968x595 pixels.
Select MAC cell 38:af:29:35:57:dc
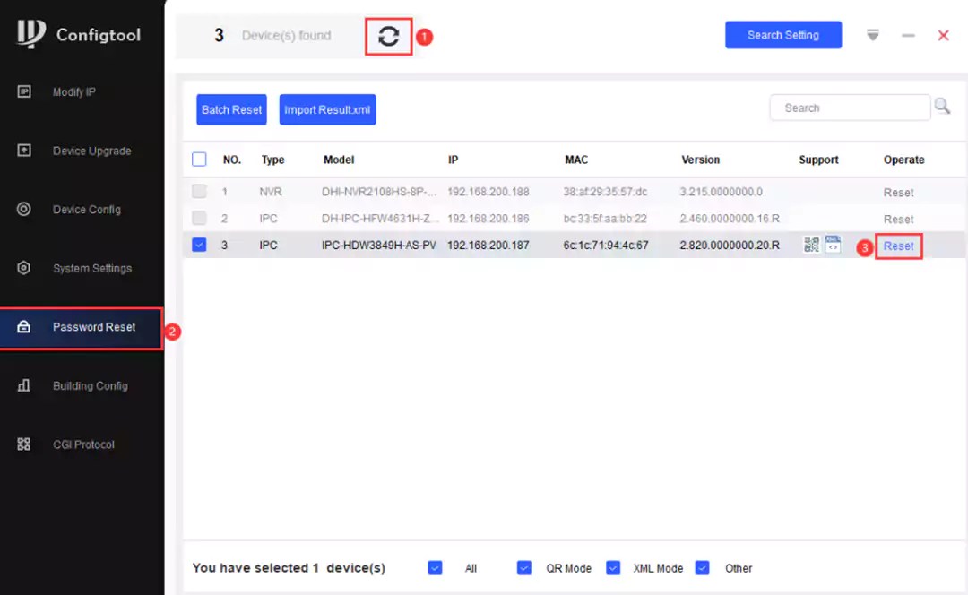click(x=605, y=192)
